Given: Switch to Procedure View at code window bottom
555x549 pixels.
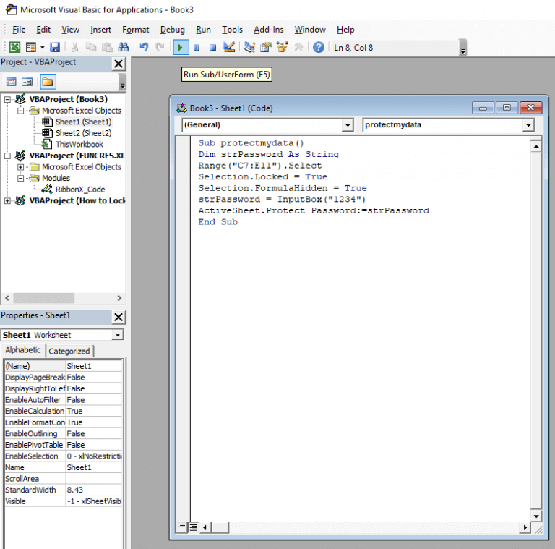Looking at the screenshot, I should [182, 527].
